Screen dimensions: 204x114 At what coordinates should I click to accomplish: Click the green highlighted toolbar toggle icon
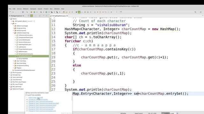pos(79,12)
